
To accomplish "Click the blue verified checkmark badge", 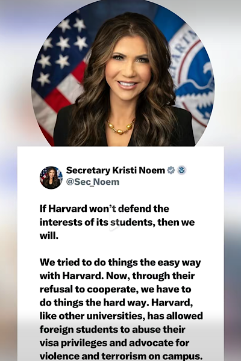I will point(171,170).
